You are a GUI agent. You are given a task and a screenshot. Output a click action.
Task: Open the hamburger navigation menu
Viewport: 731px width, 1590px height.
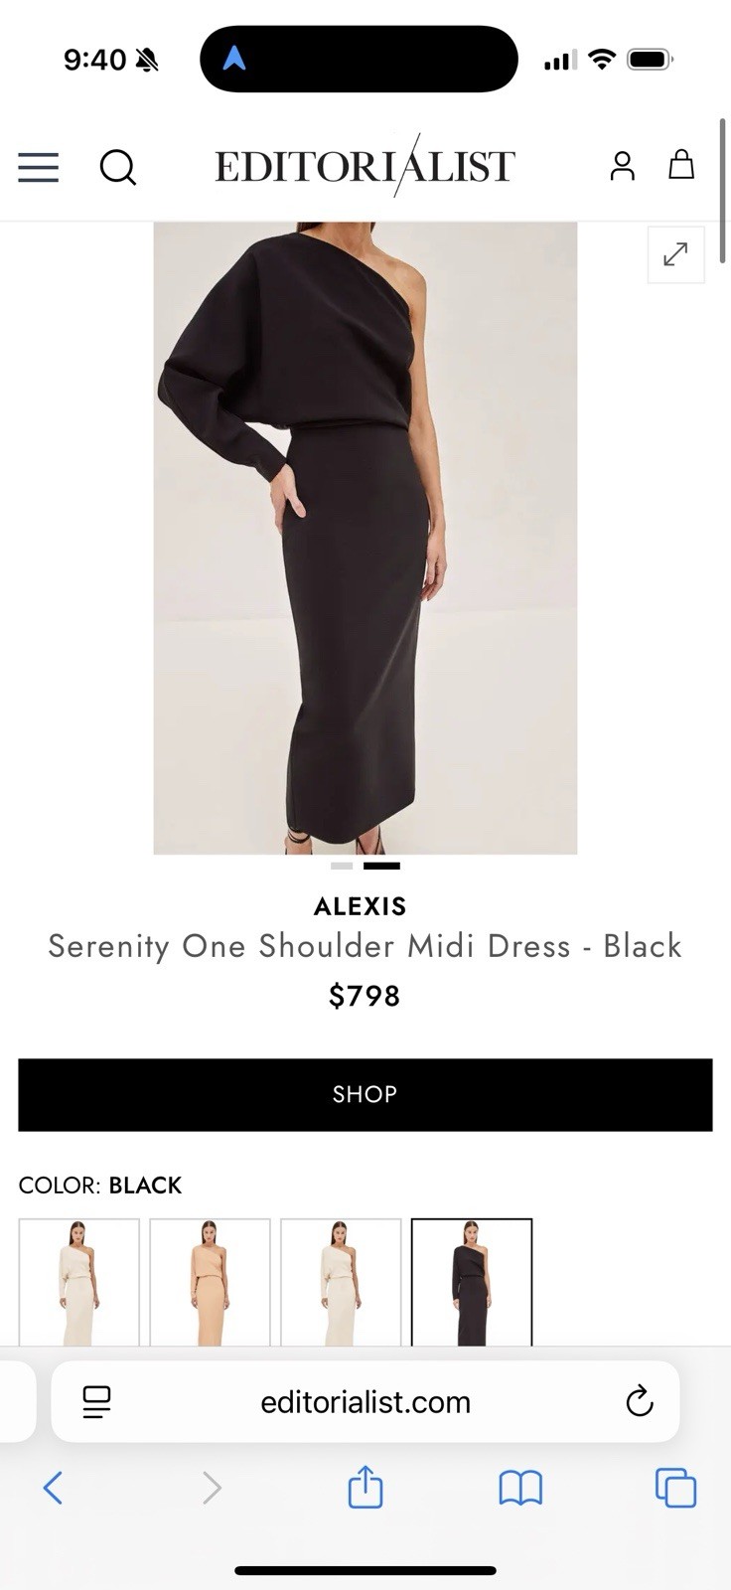point(39,167)
